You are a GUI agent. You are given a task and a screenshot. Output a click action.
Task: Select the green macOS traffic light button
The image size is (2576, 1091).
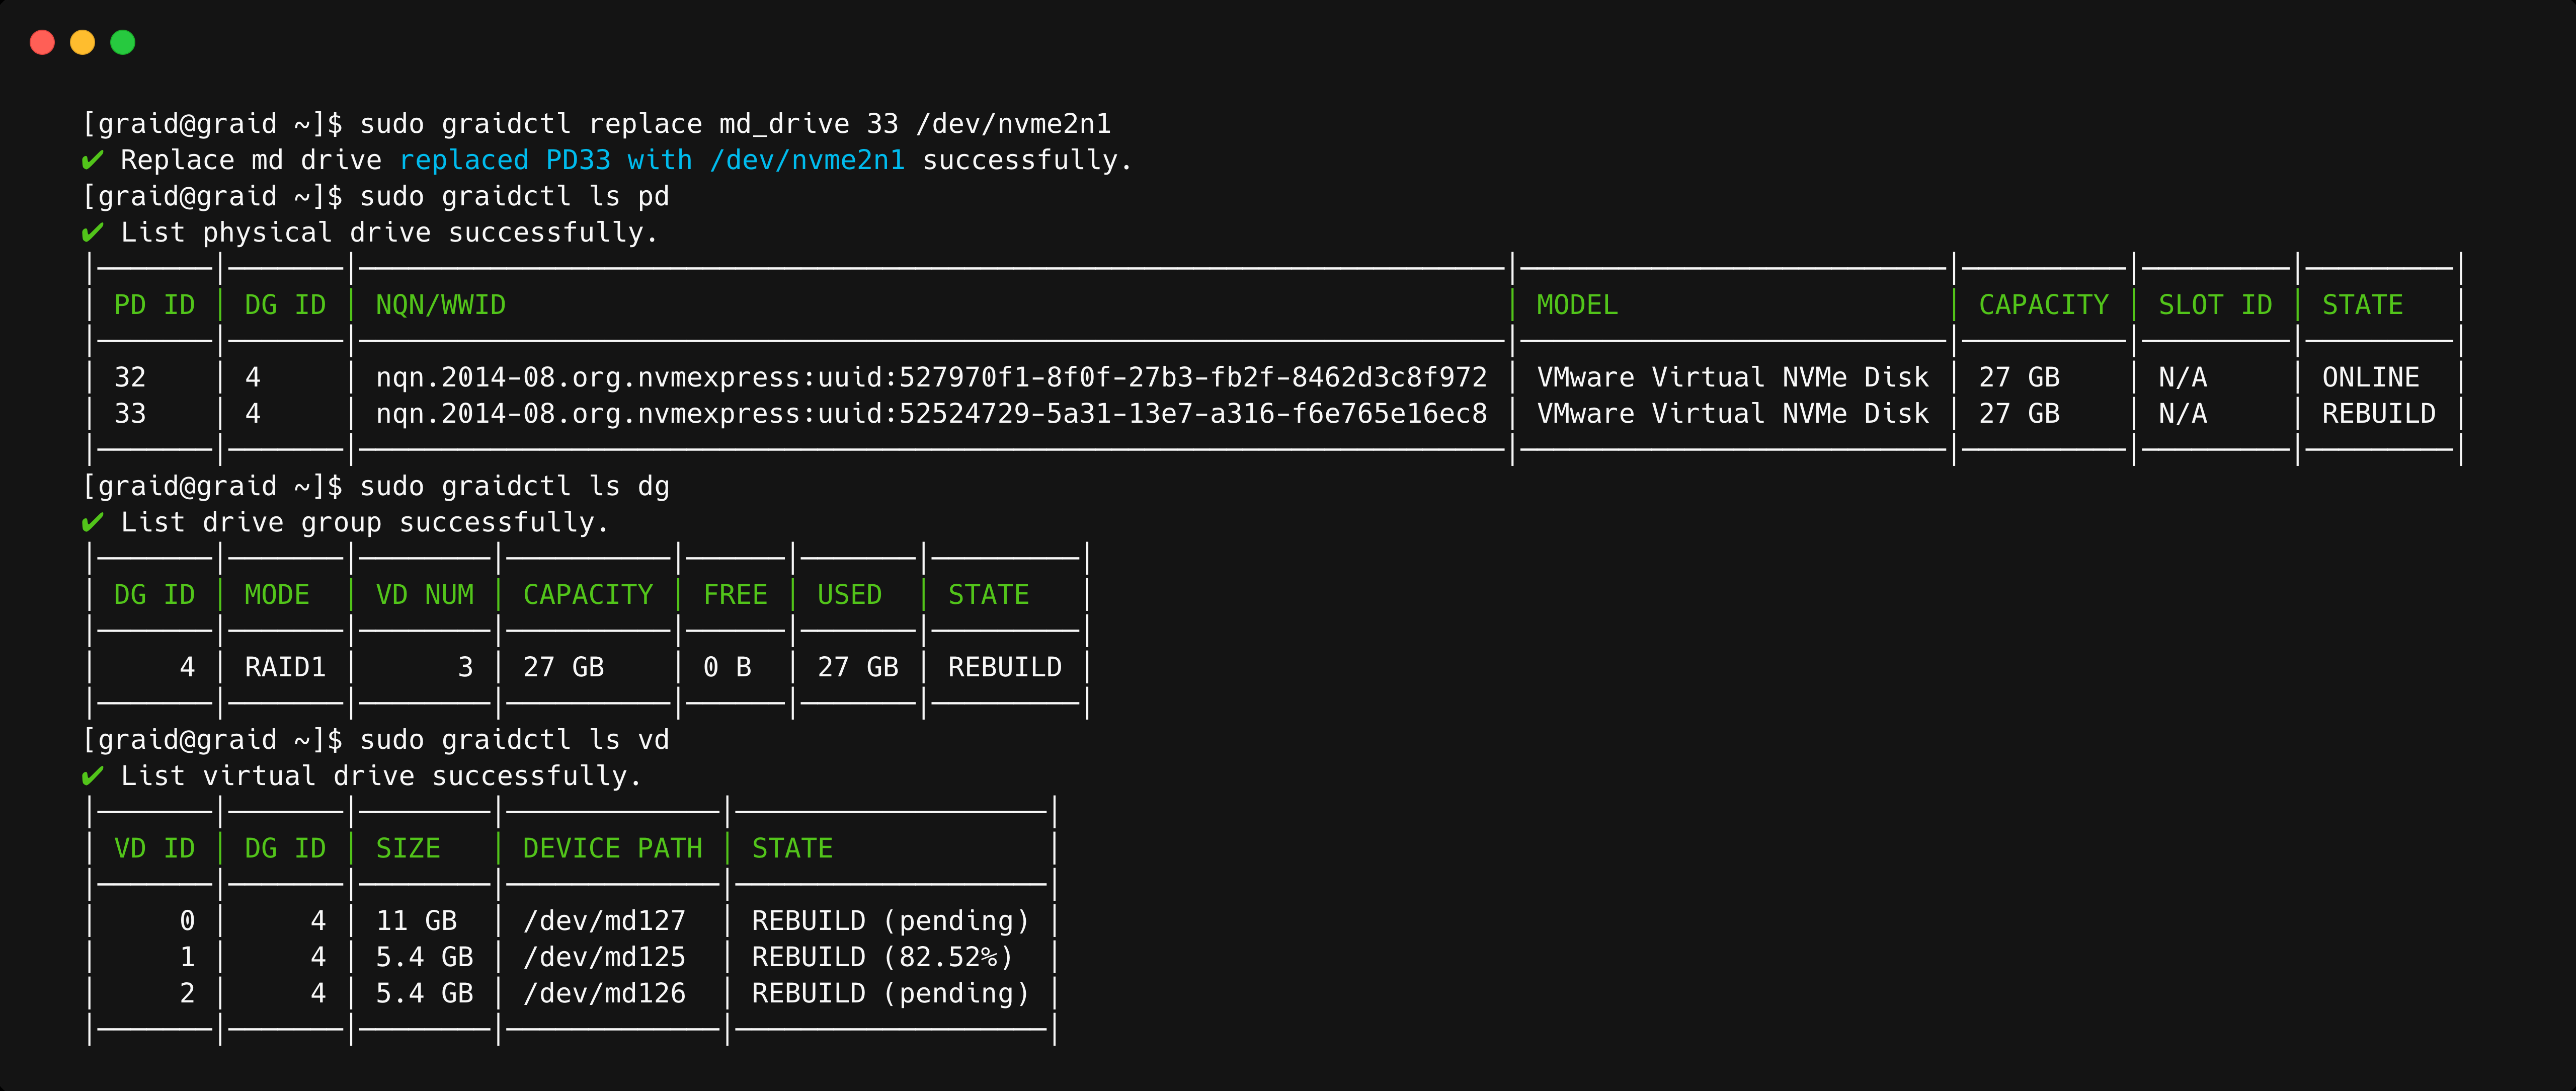[123, 42]
